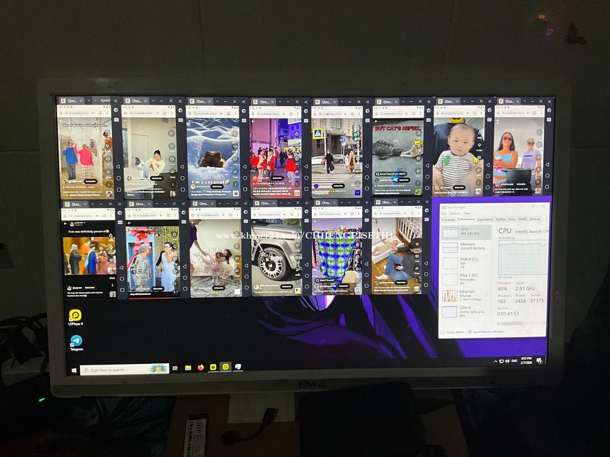Like the 'I'm a coconut' short

pyautogui.click(x=234, y=134)
